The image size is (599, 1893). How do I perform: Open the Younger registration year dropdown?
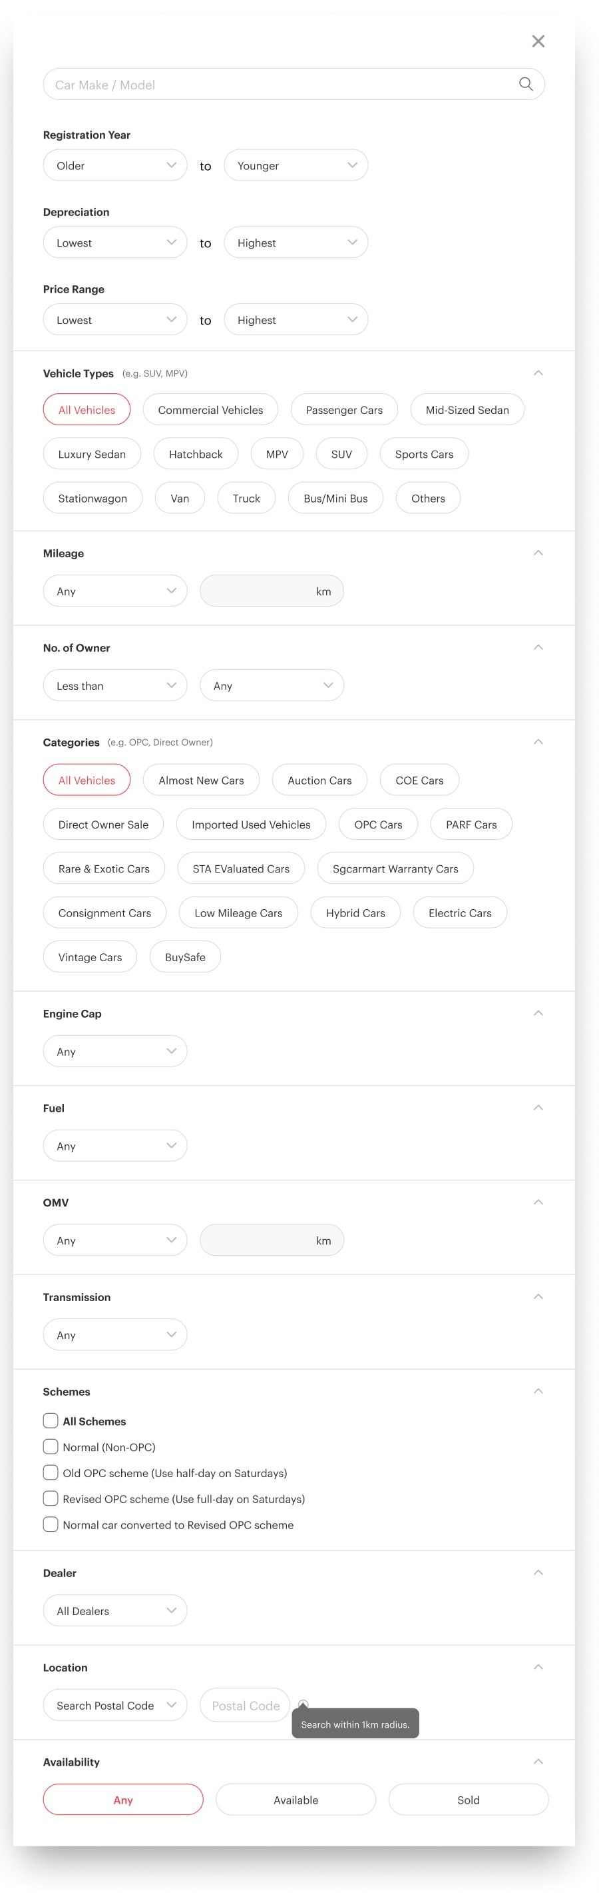pos(296,165)
